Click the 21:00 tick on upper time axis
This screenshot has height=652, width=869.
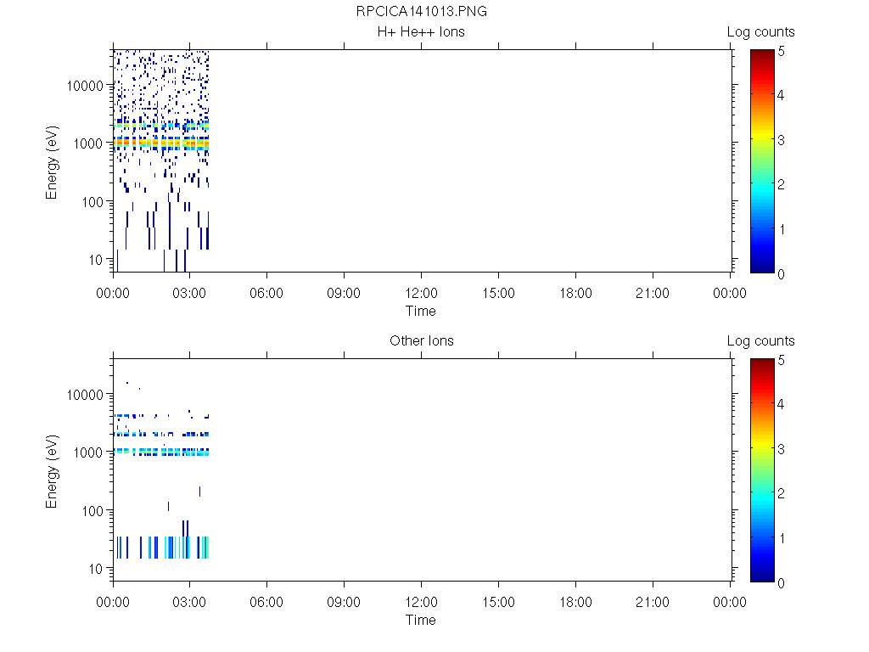coord(652,294)
